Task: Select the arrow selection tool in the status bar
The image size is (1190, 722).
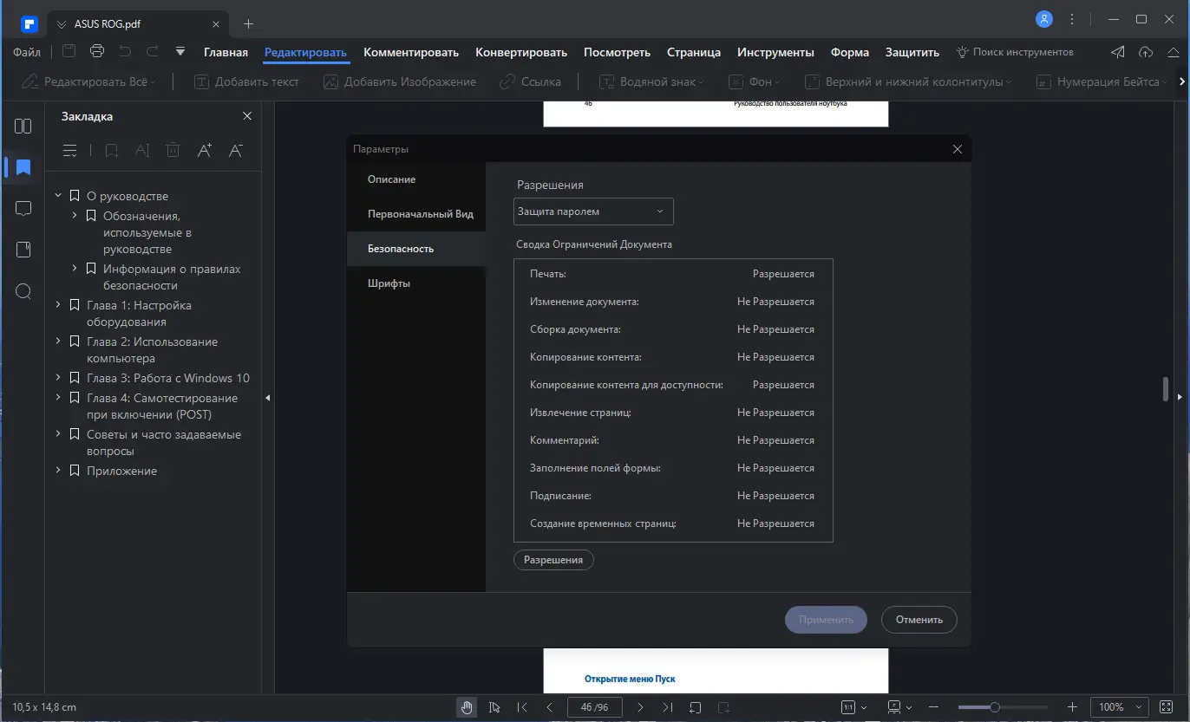Action: click(x=494, y=707)
